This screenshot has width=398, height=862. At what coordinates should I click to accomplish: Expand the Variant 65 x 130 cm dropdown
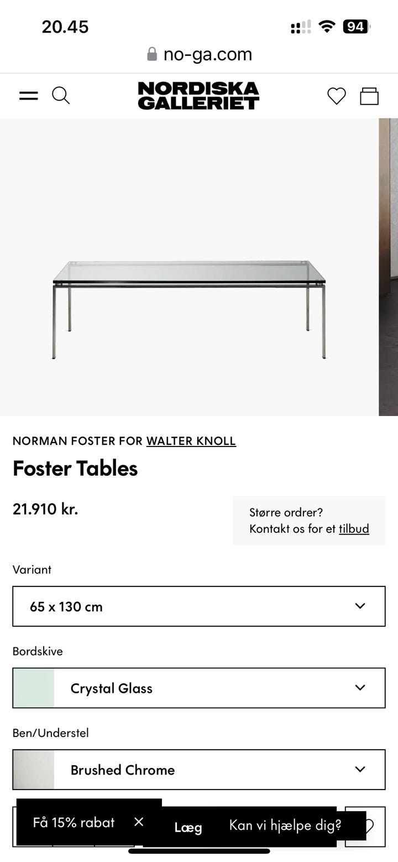click(x=199, y=606)
